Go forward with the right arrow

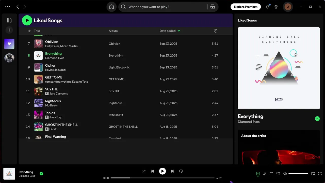coord(25,7)
